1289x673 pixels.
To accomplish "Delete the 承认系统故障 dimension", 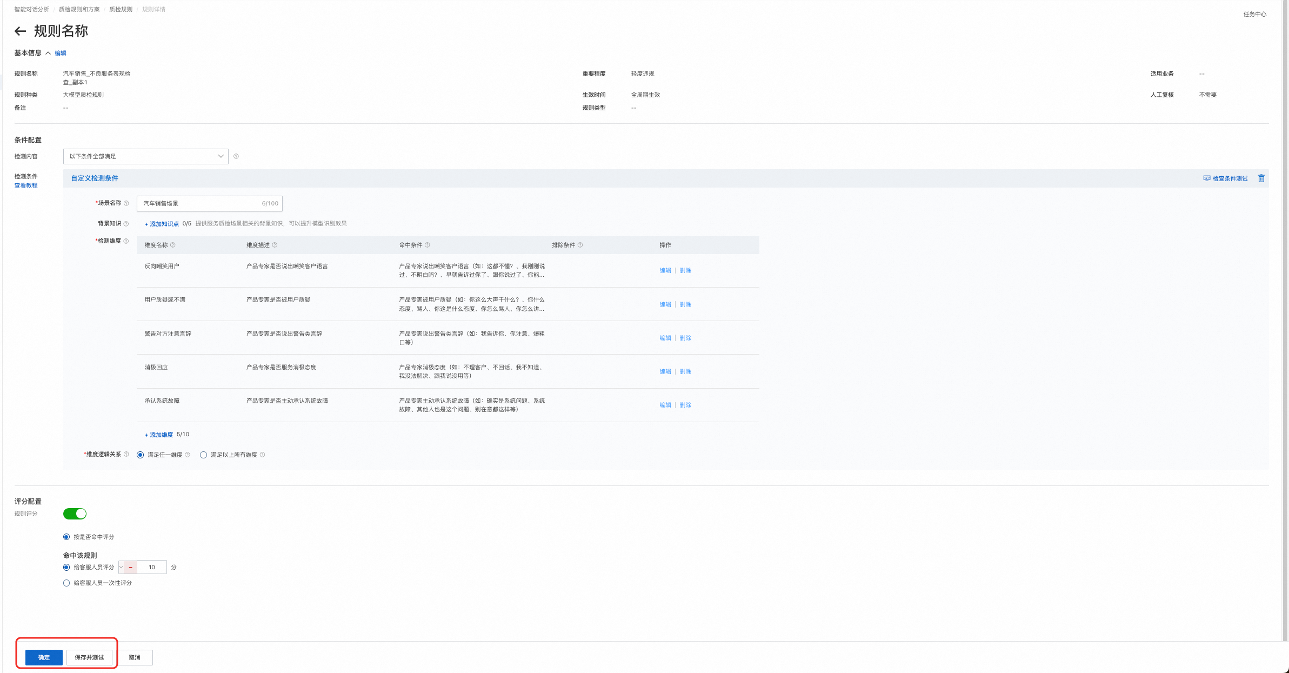I will pyautogui.click(x=685, y=405).
